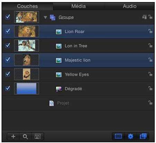Collapse the Groupe disclosure triangle
Screen dimensions: 156x143
point(45,17)
